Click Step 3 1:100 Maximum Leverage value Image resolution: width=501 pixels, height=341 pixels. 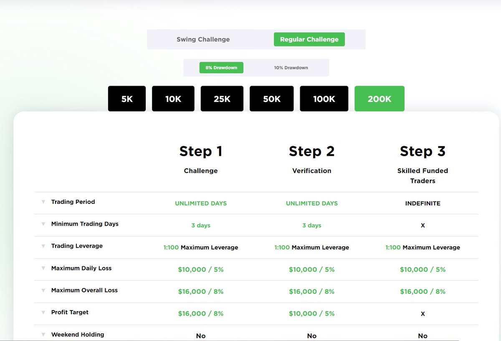pyautogui.click(x=423, y=248)
